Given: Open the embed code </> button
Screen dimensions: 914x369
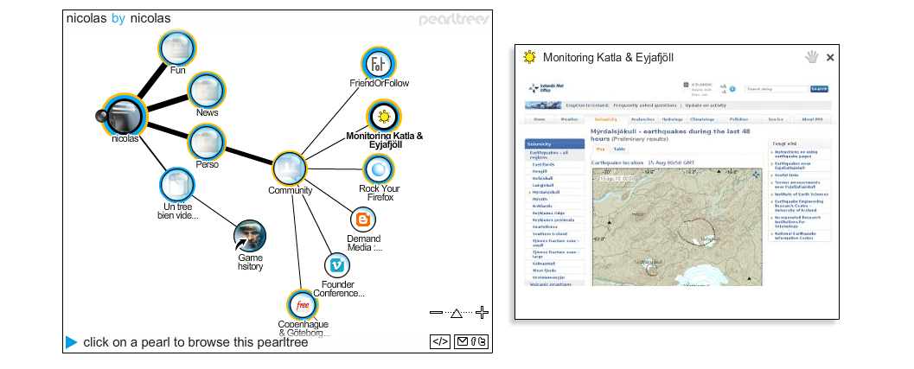Looking at the screenshot, I should click(x=440, y=342).
